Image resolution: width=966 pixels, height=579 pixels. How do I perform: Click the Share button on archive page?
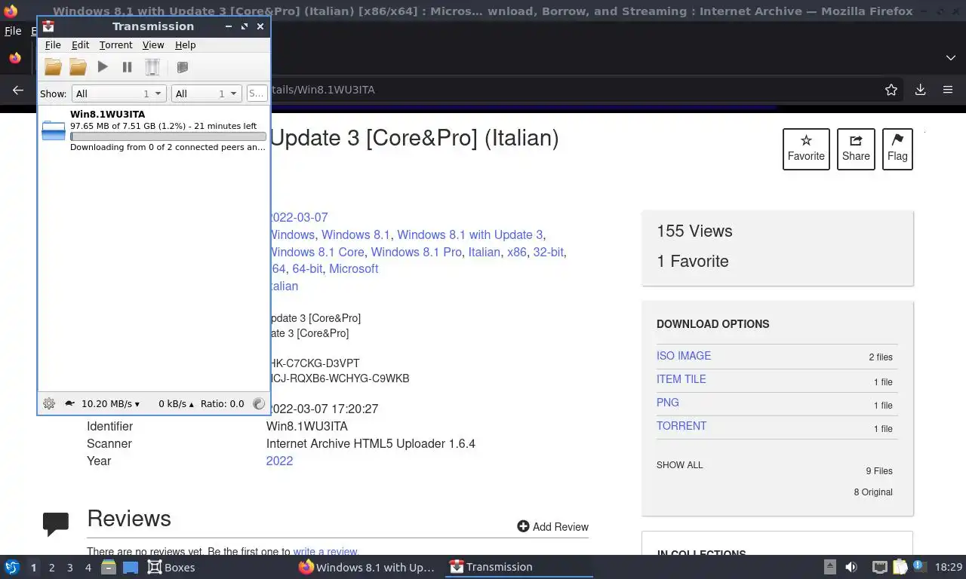point(856,149)
